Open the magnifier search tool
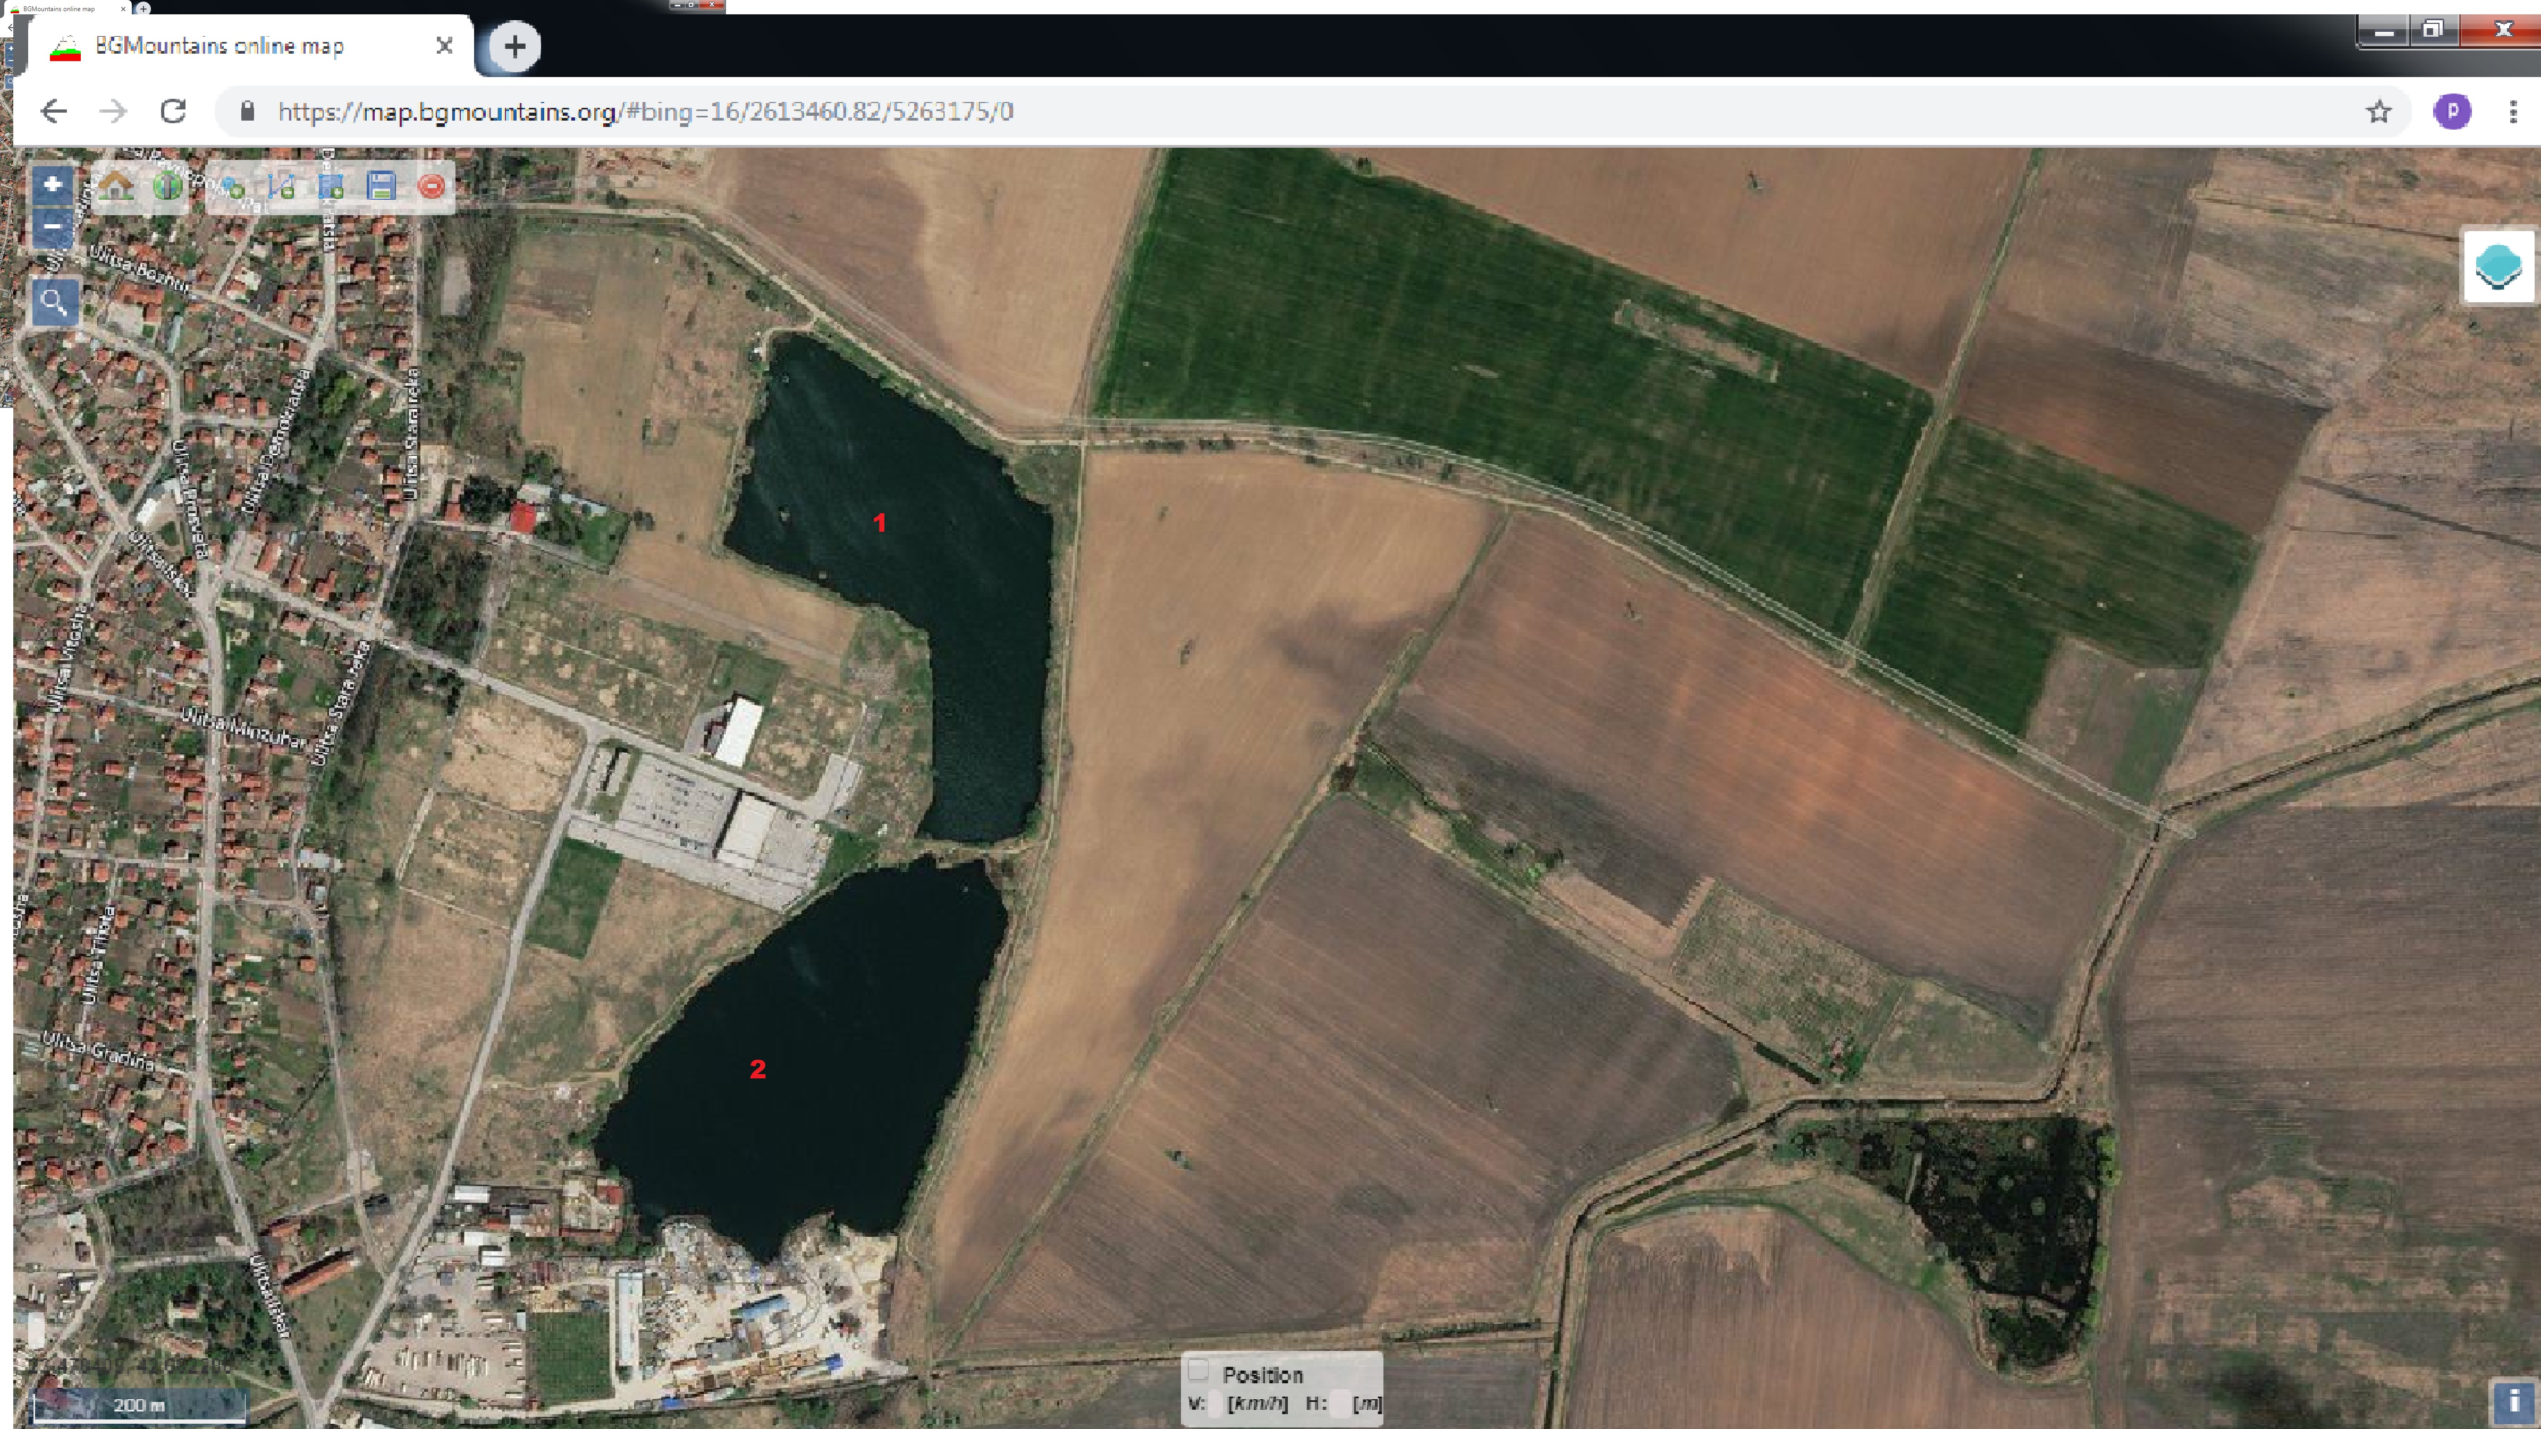This screenshot has height=1429, width=2541. 54,302
